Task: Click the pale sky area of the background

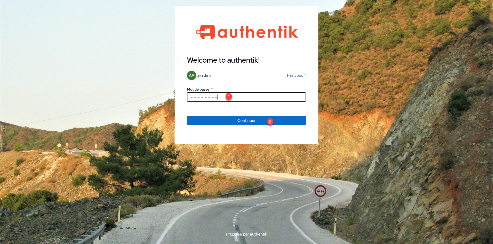Action: tap(85, 51)
